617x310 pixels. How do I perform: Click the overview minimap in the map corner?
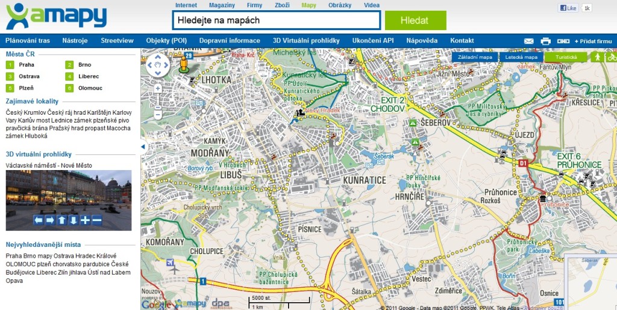pyautogui.click(x=590, y=282)
